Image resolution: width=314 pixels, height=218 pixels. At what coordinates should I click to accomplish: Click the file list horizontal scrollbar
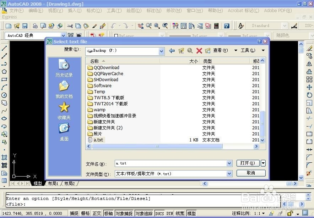pos(157,146)
